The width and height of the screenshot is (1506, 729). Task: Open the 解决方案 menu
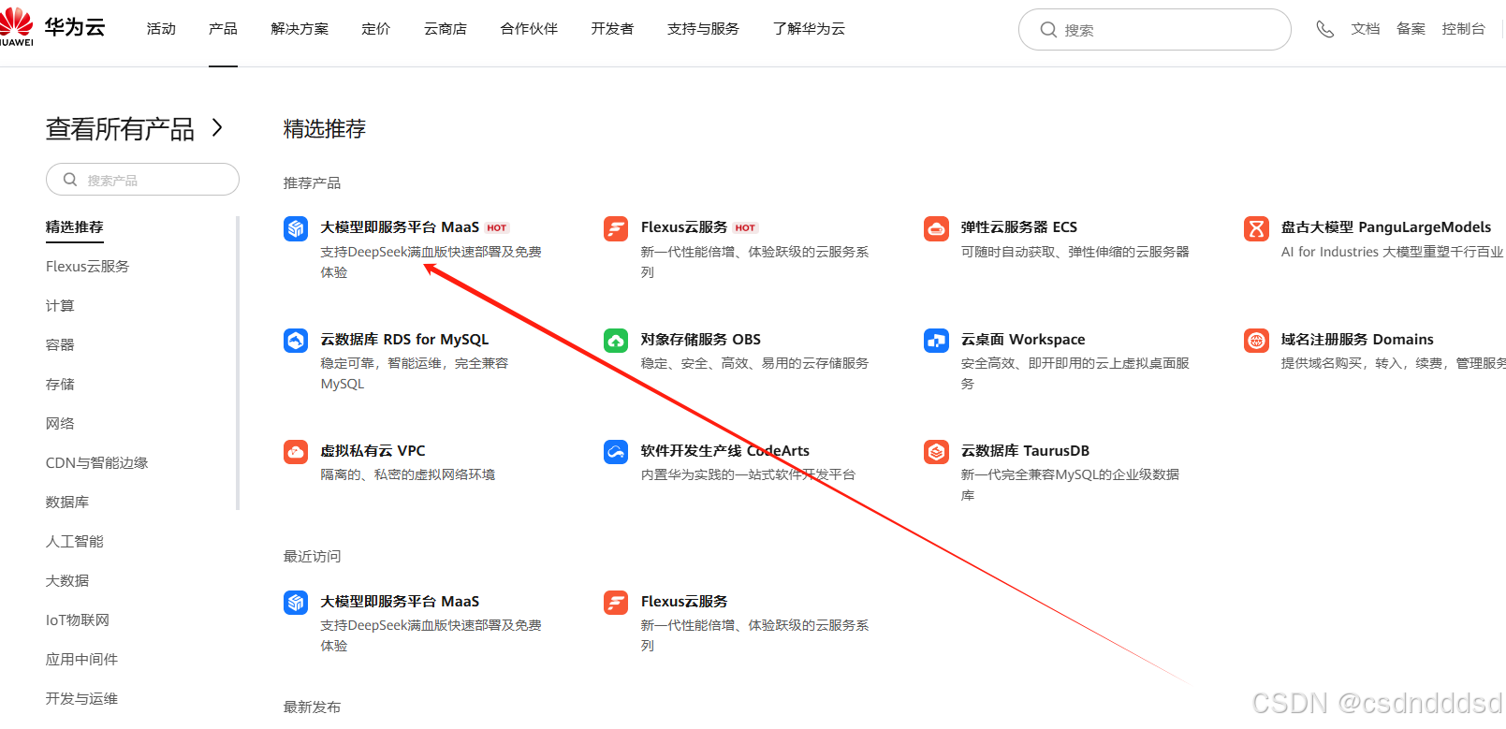tap(300, 29)
